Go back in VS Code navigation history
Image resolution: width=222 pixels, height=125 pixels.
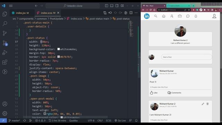tap(36, 6)
